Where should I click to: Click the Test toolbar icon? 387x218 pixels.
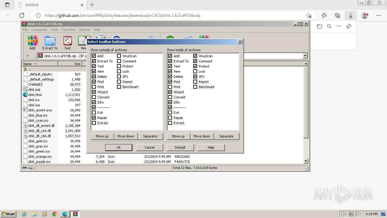coord(67,43)
